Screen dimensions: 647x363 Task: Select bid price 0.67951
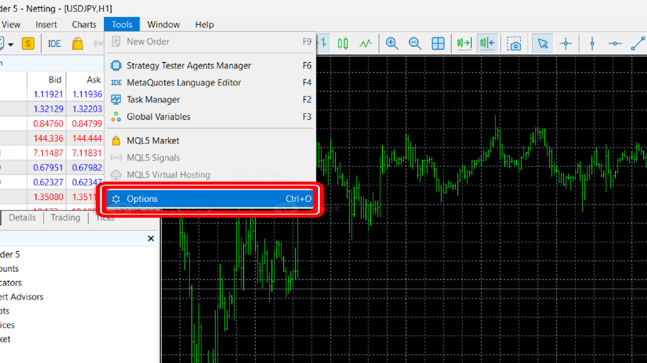pos(48,167)
